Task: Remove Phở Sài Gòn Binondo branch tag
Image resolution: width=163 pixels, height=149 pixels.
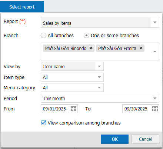Action: [x=91, y=48]
